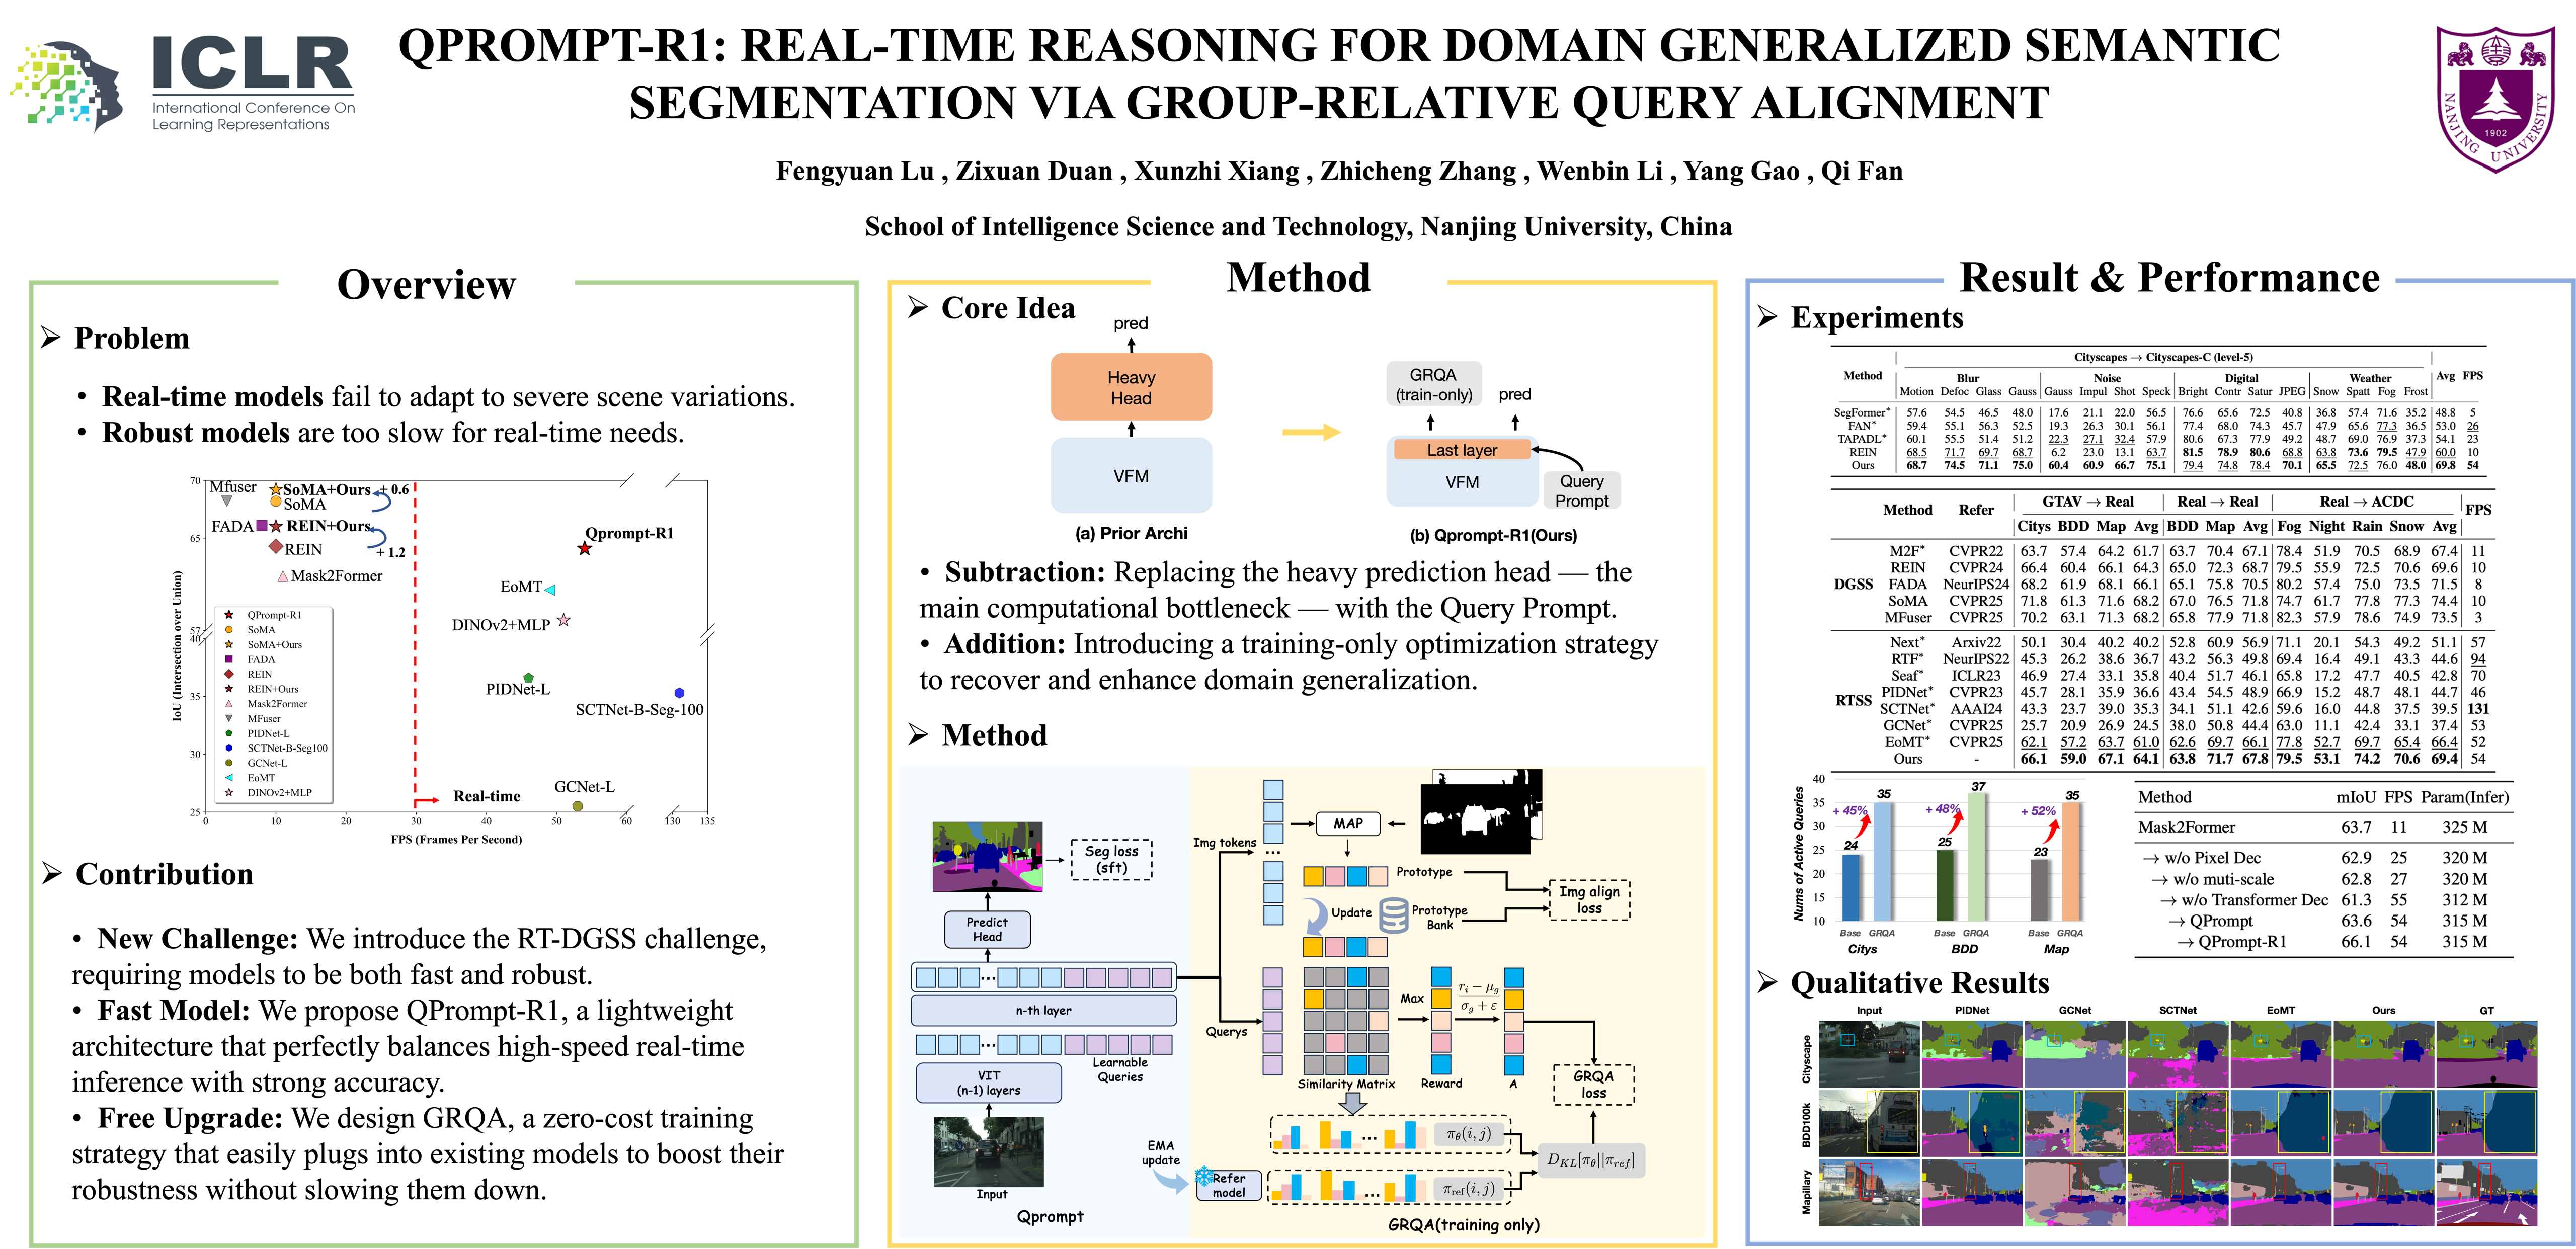2576x1249 pixels.
Task: Click the cyan EoMT triangle marker
Action: tap(550, 589)
